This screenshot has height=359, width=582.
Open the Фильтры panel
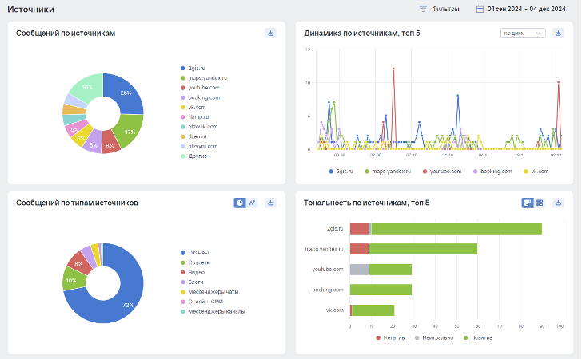point(444,10)
